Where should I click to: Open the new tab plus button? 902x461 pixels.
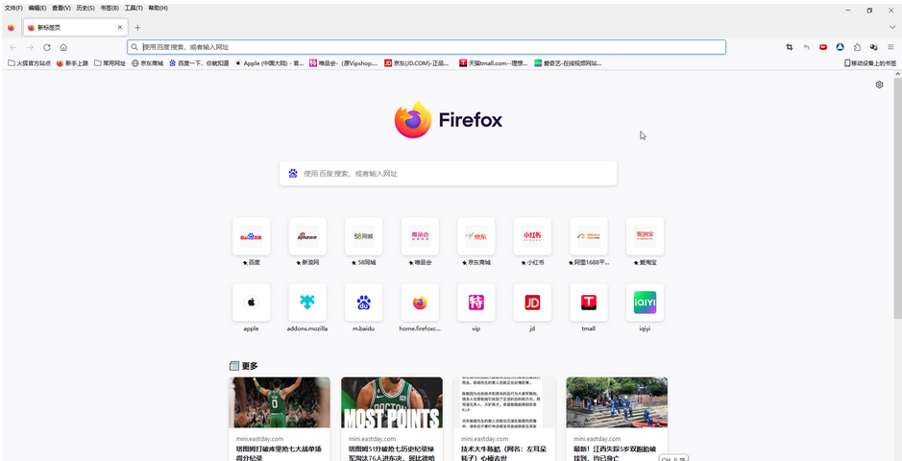[x=137, y=28]
